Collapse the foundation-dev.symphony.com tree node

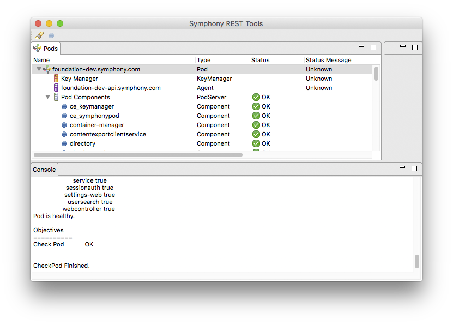click(x=39, y=69)
